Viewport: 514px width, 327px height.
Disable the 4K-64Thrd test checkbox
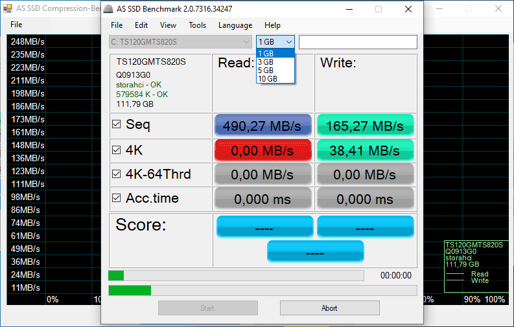point(117,174)
